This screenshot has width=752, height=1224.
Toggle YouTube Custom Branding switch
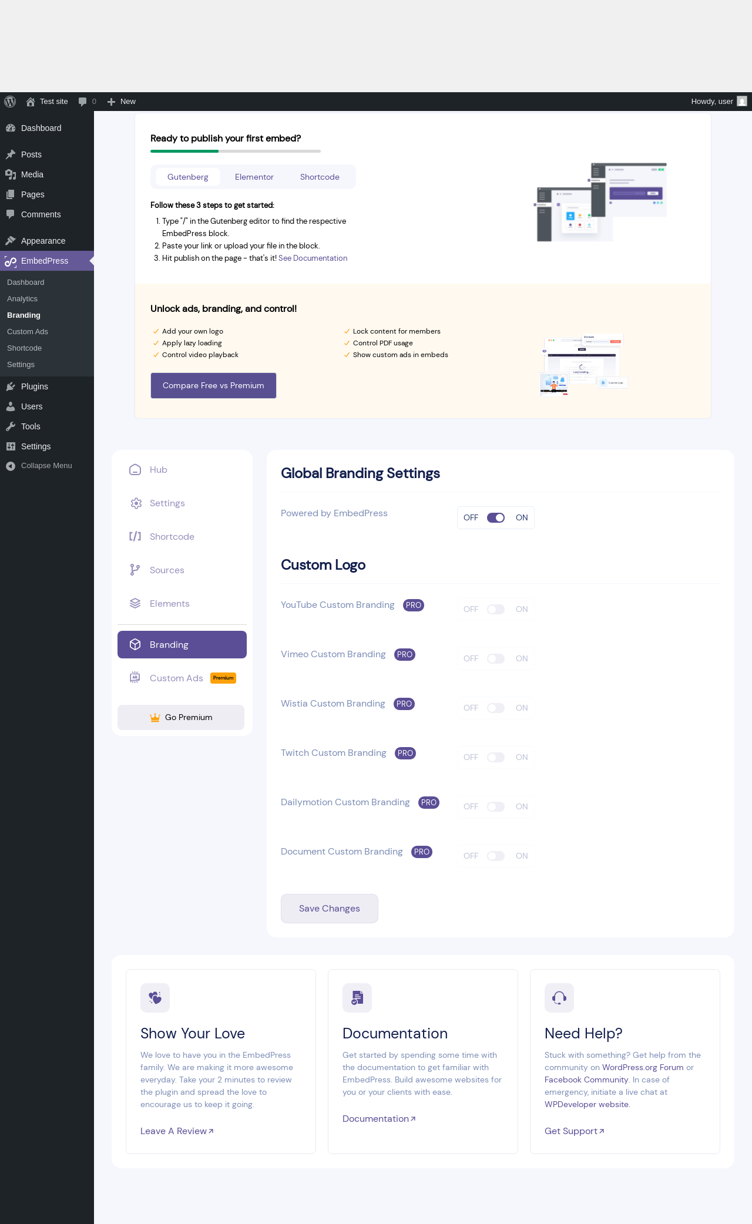(x=496, y=609)
